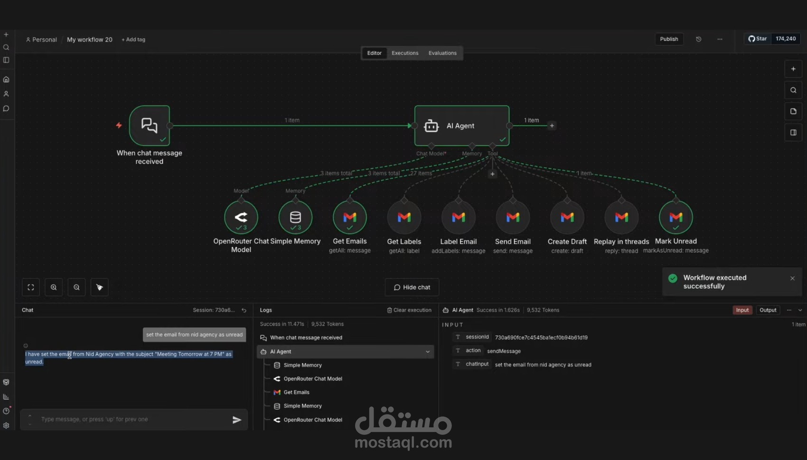Click the chat message input field
Image resolution: width=807 pixels, height=460 pixels.
(x=133, y=419)
